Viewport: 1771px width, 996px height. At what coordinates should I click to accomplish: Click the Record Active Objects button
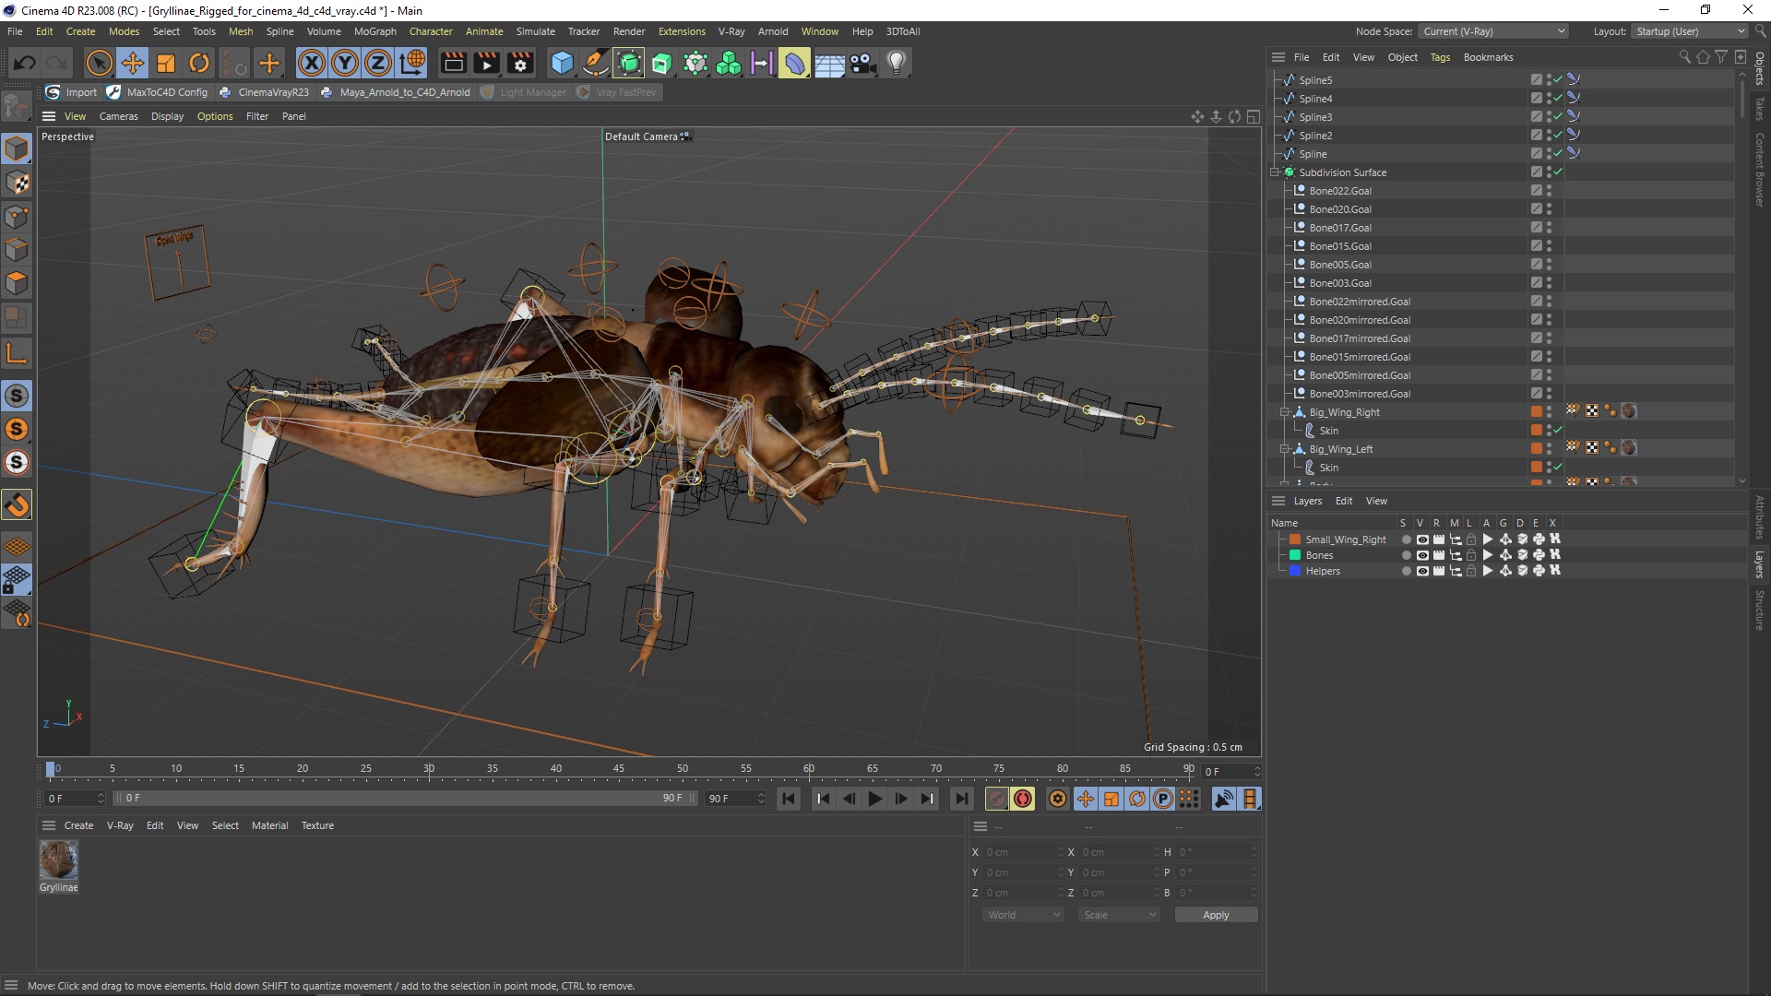[x=997, y=799]
